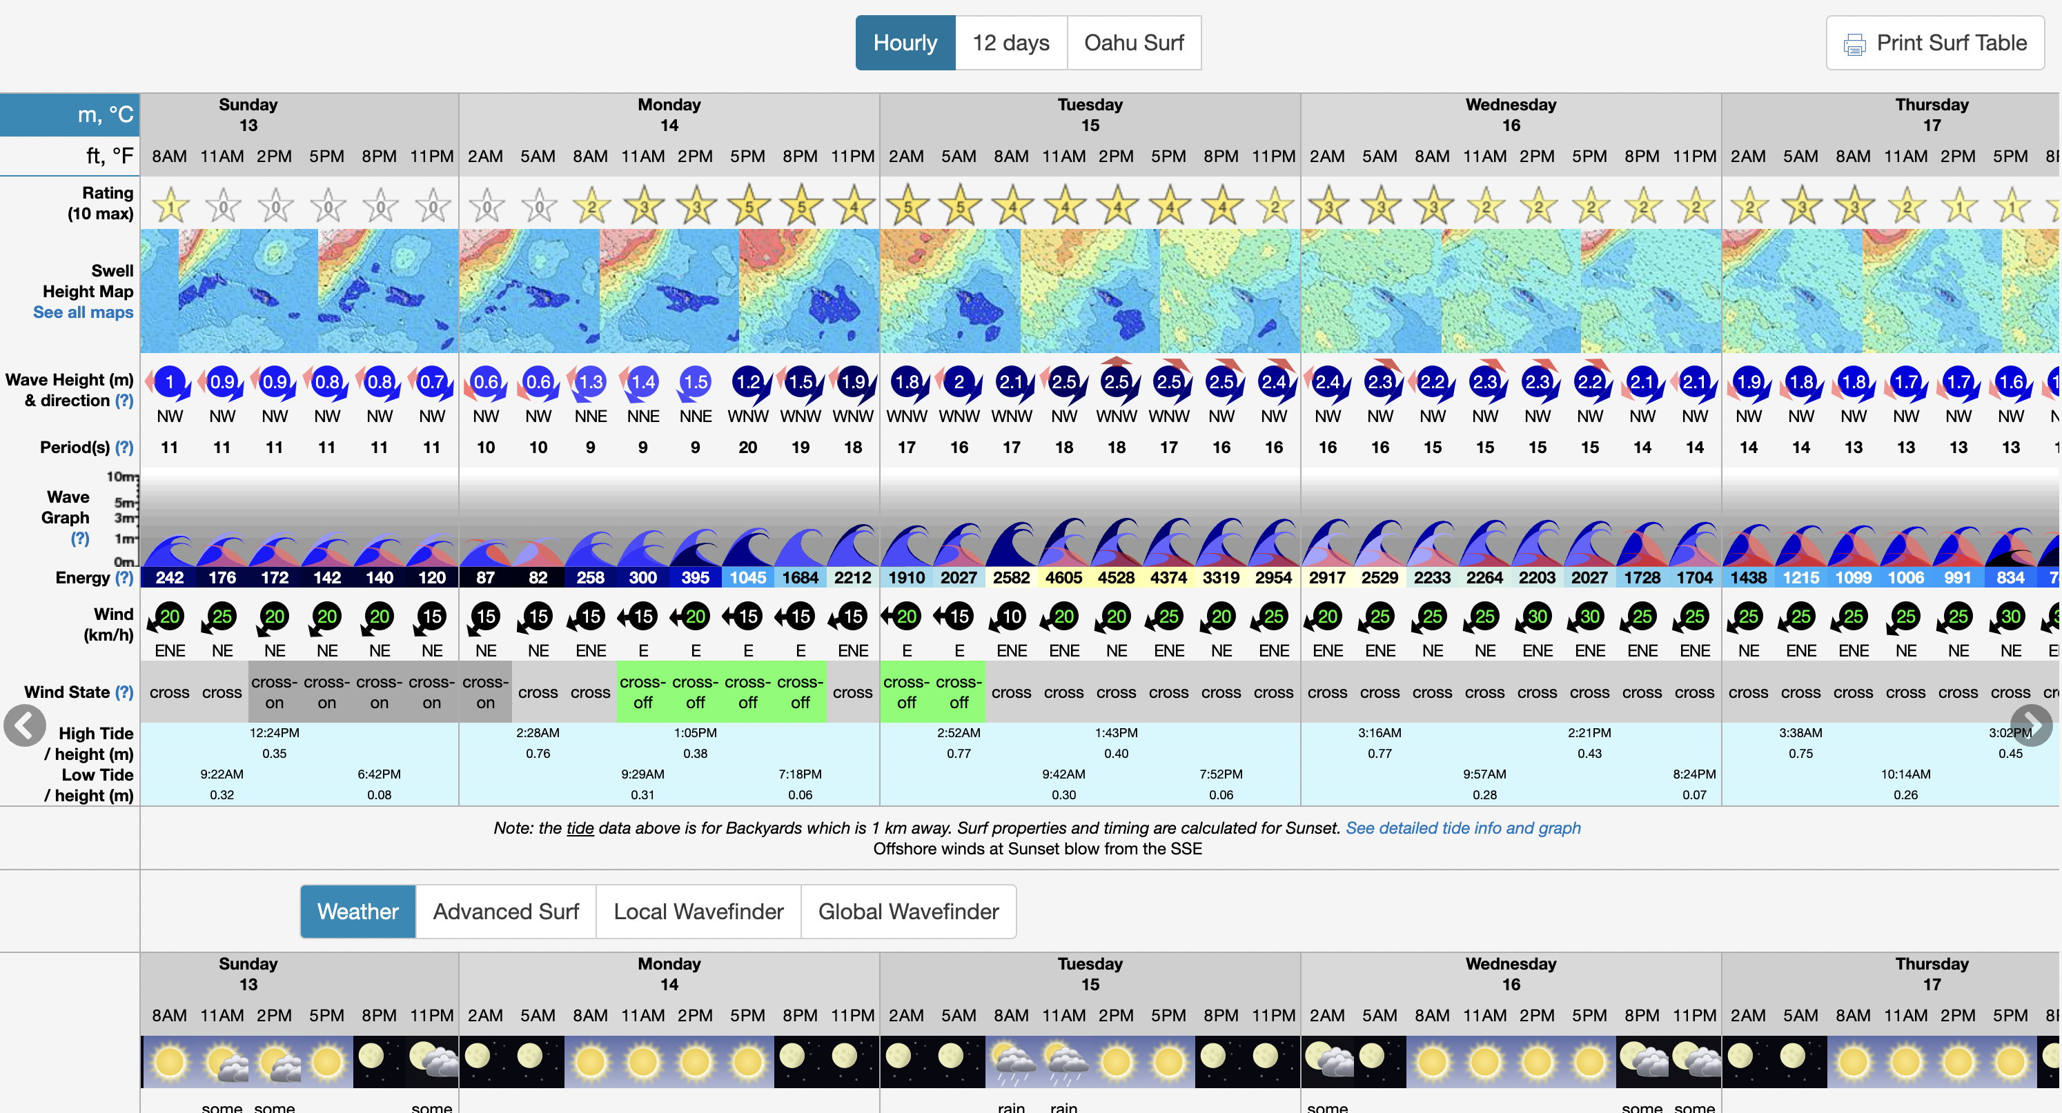Image resolution: width=2062 pixels, height=1113 pixels.
Task: Click Sunday 8AM wave graph icon
Action: (x=170, y=549)
